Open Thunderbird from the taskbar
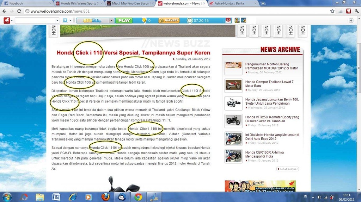Image resolution: width=361 pixels, height=202 pixels. pos(122,197)
